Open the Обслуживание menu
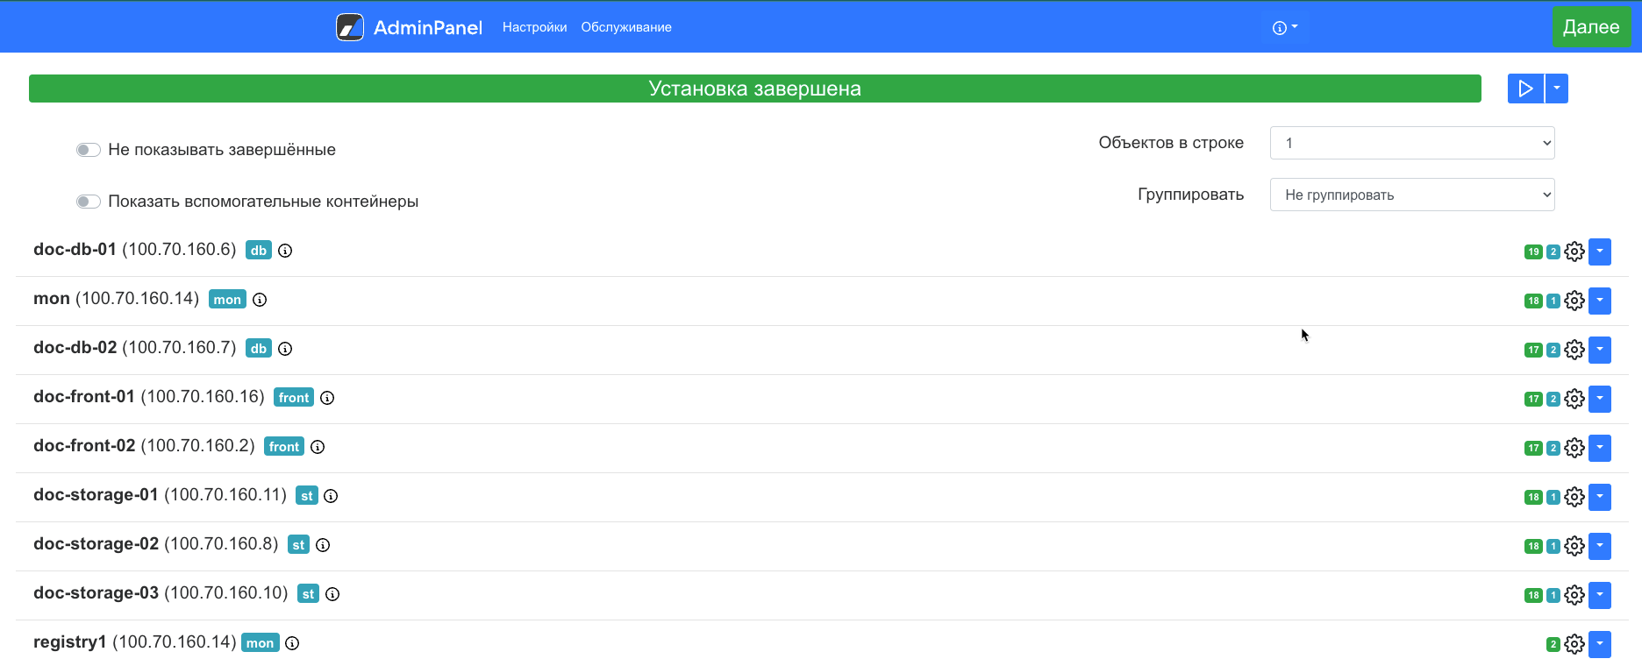 click(x=626, y=27)
